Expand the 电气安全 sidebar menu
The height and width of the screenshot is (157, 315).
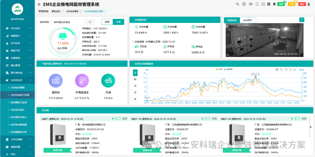point(17,43)
